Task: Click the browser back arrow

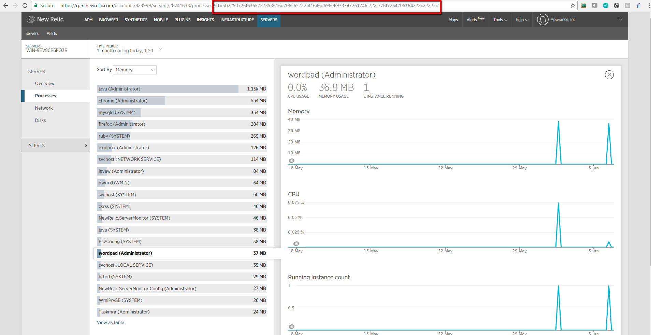Action: click(5, 5)
